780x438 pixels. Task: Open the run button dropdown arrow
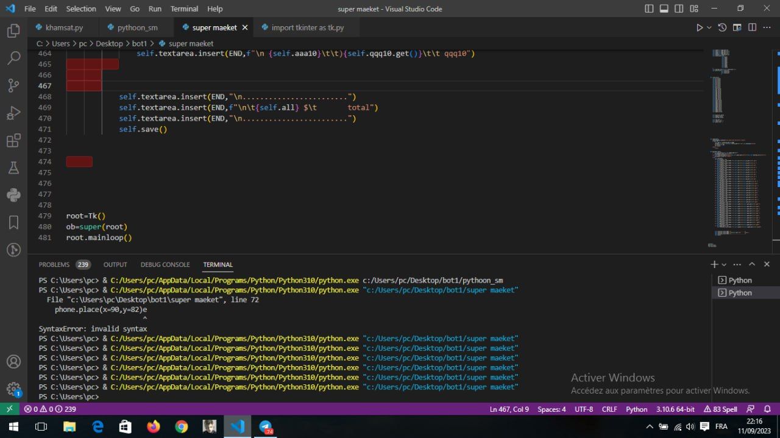(x=709, y=27)
